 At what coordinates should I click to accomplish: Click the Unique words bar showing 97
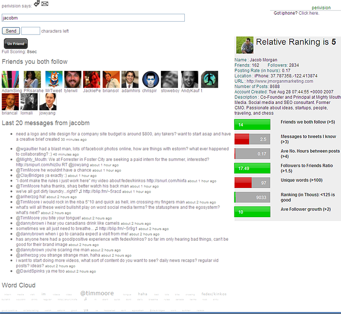point(252,183)
